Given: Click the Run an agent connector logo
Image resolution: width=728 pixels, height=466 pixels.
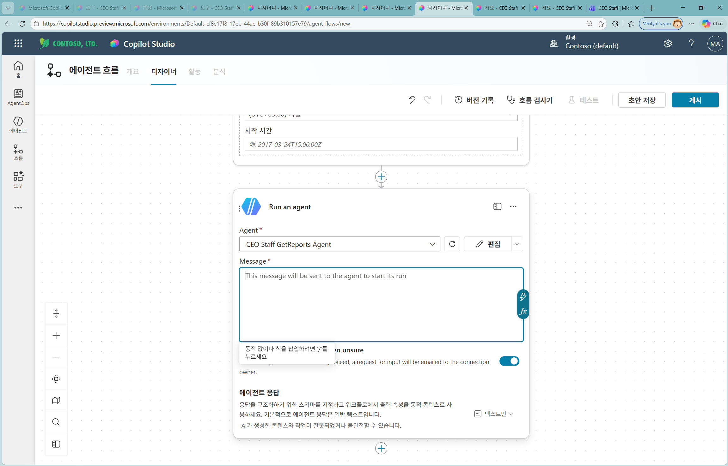Looking at the screenshot, I should [251, 207].
